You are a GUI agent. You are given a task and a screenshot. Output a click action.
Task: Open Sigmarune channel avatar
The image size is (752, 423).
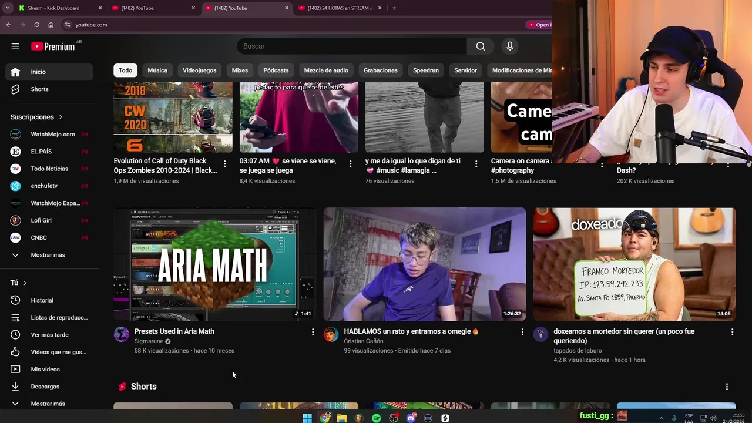click(x=122, y=334)
